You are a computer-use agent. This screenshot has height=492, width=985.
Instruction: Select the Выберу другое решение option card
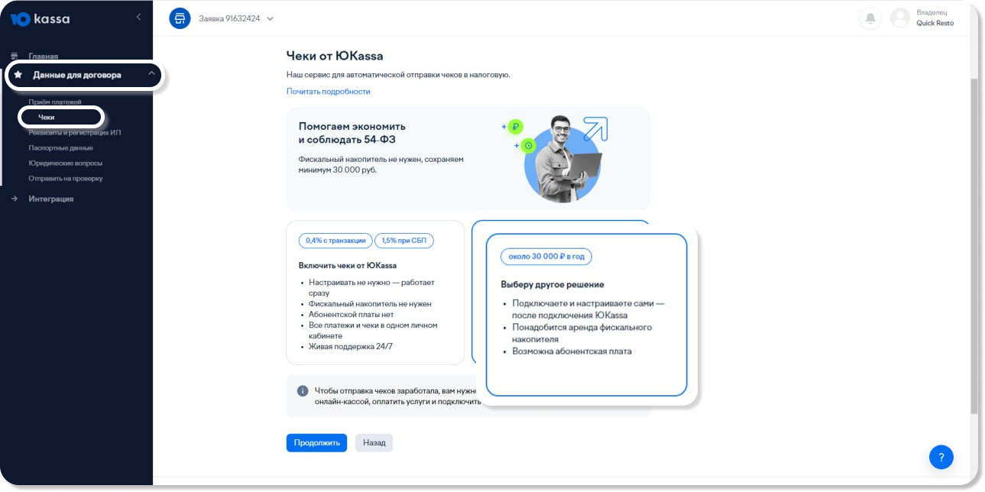pos(586,315)
